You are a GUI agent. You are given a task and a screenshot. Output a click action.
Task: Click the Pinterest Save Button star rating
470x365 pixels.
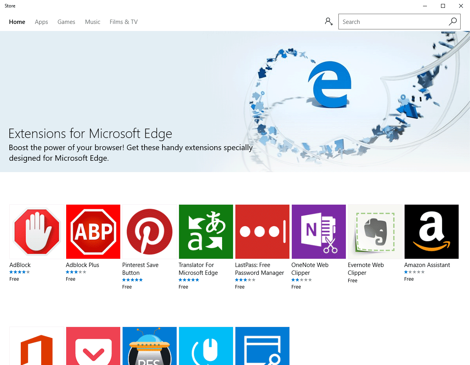[x=132, y=280]
